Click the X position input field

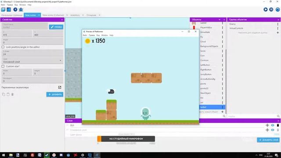point(17,34)
